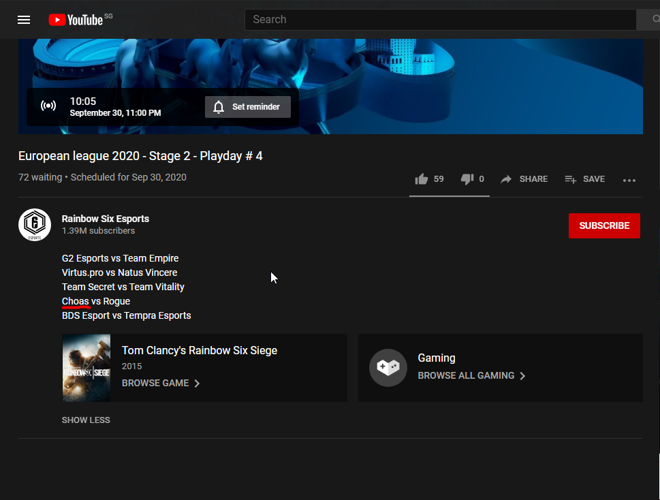Click inside the Search input field
Viewport: 660px width, 500px height.
coord(439,20)
